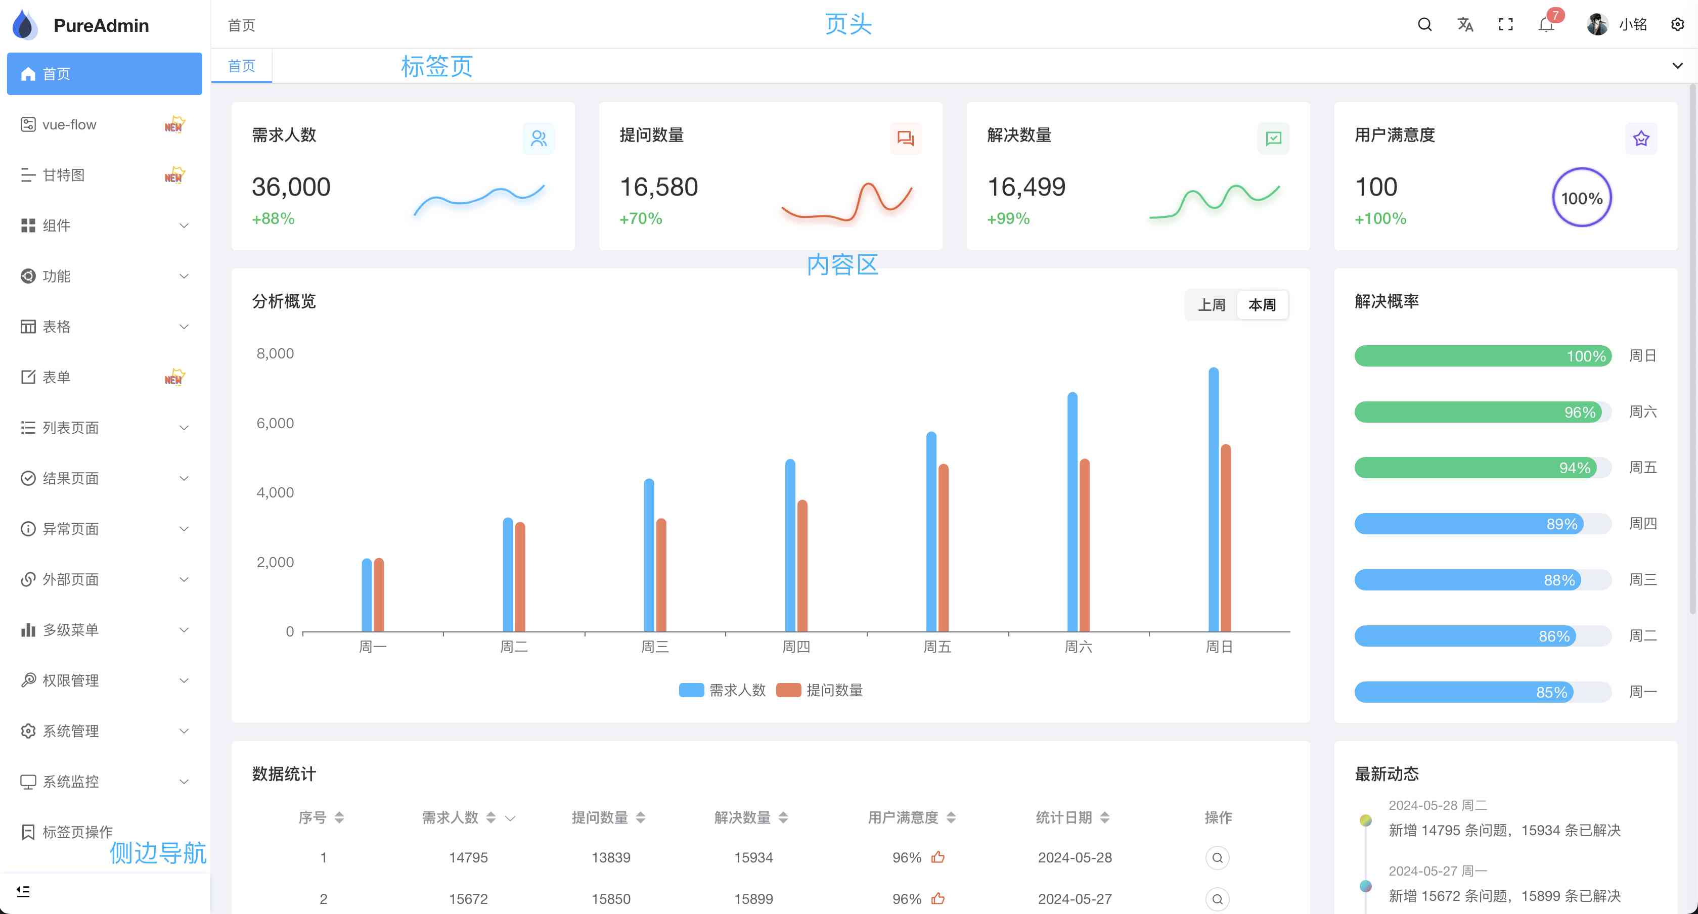The width and height of the screenshot is (1698, 914).
Task: Enter fullscreen mode via header icon
Action: (x=1505, y=25)
